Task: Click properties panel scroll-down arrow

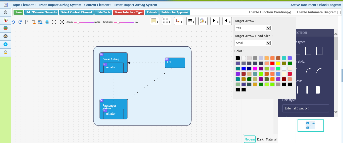Action: (336, 112)
